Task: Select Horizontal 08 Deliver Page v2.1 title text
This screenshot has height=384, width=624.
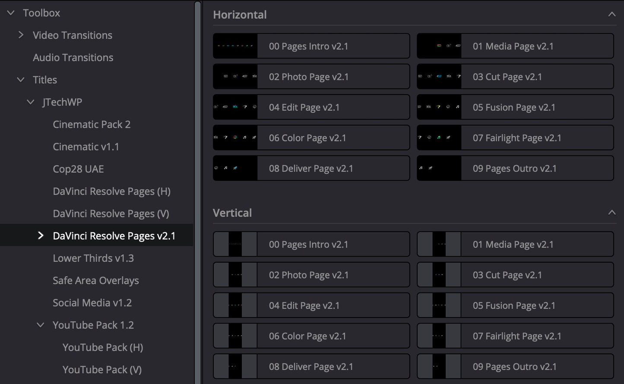Action: [x=311, y=169]
